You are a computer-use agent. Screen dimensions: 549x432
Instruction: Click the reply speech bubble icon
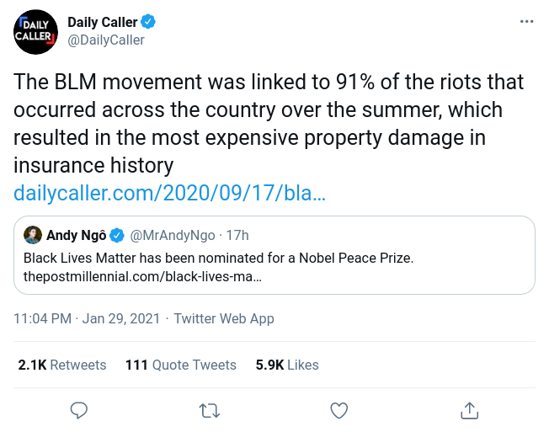(79, 410)
